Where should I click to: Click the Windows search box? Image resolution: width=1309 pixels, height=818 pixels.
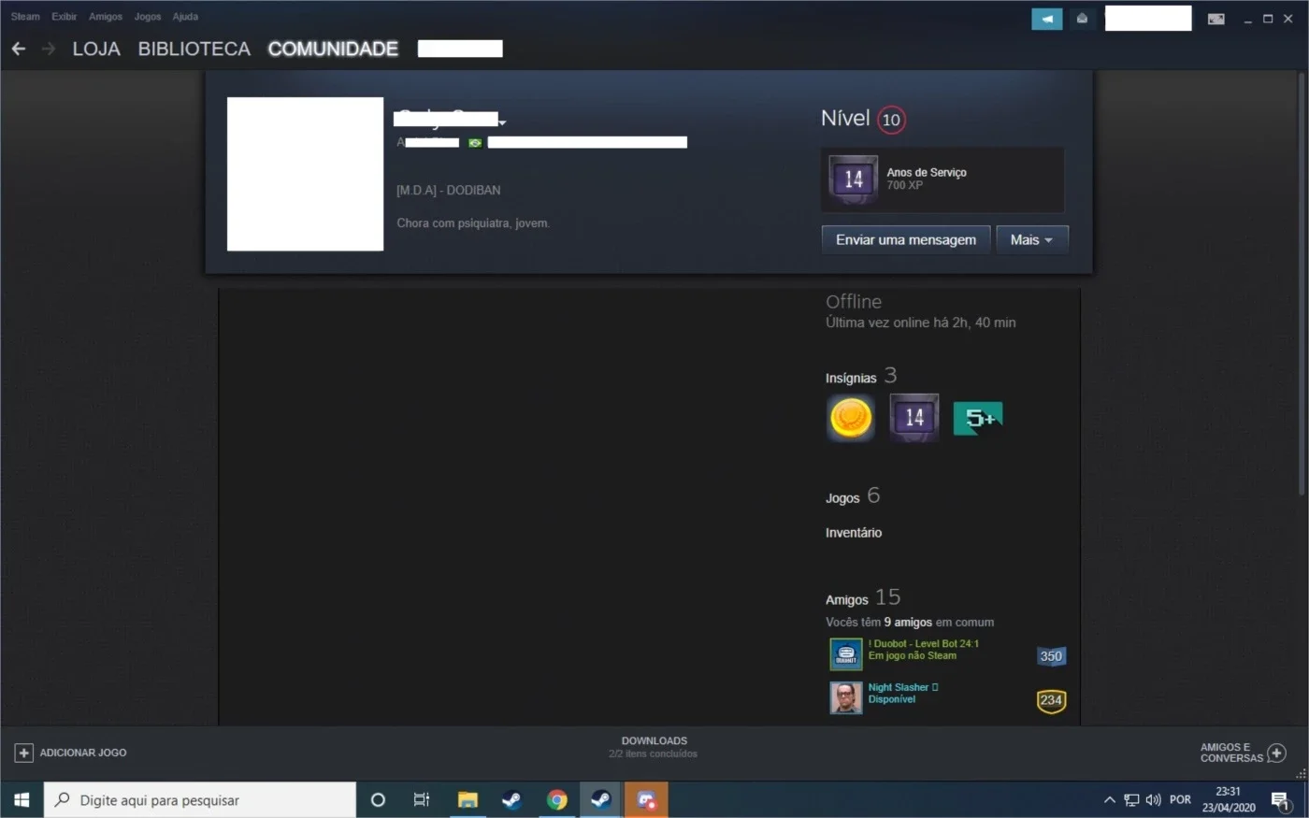[x=200, y=800]
